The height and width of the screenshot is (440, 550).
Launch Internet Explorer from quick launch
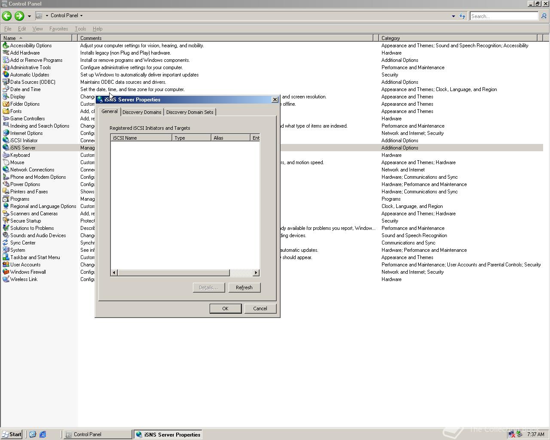(x=43, y=434)
